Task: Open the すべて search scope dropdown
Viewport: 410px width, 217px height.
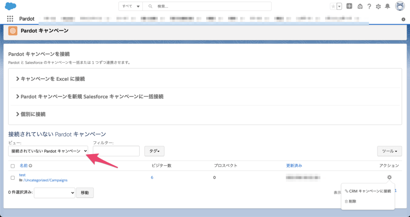Action: coord(131,6)
